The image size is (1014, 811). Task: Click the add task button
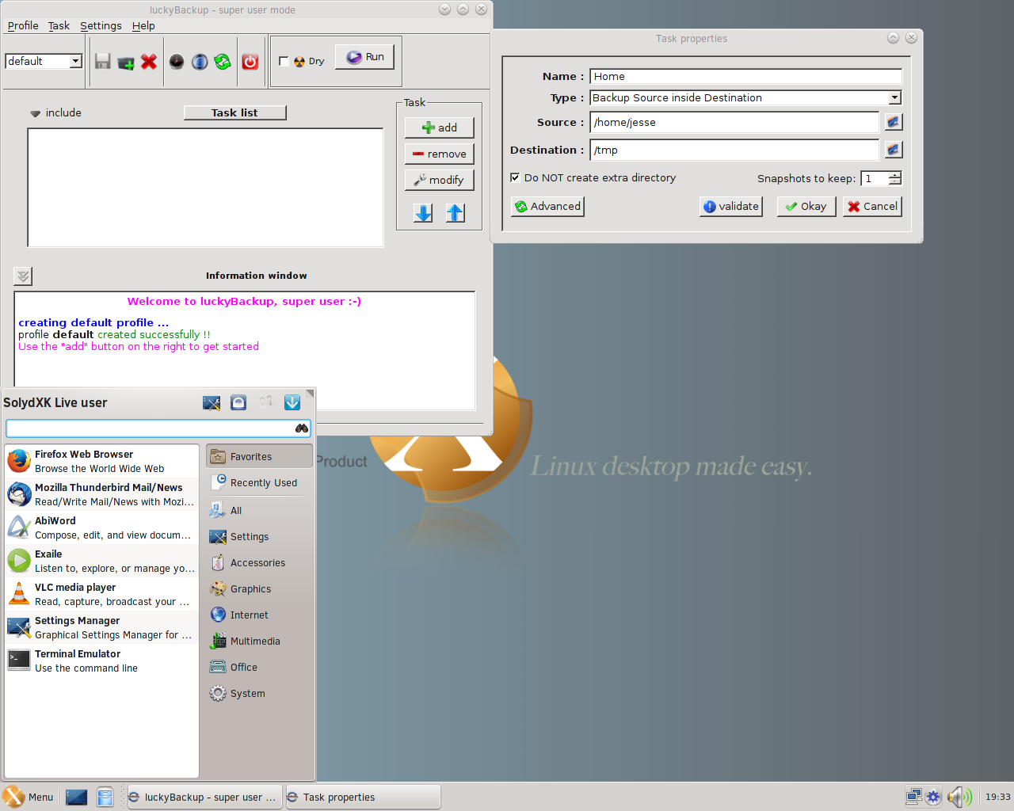click(x=440, y=128)
